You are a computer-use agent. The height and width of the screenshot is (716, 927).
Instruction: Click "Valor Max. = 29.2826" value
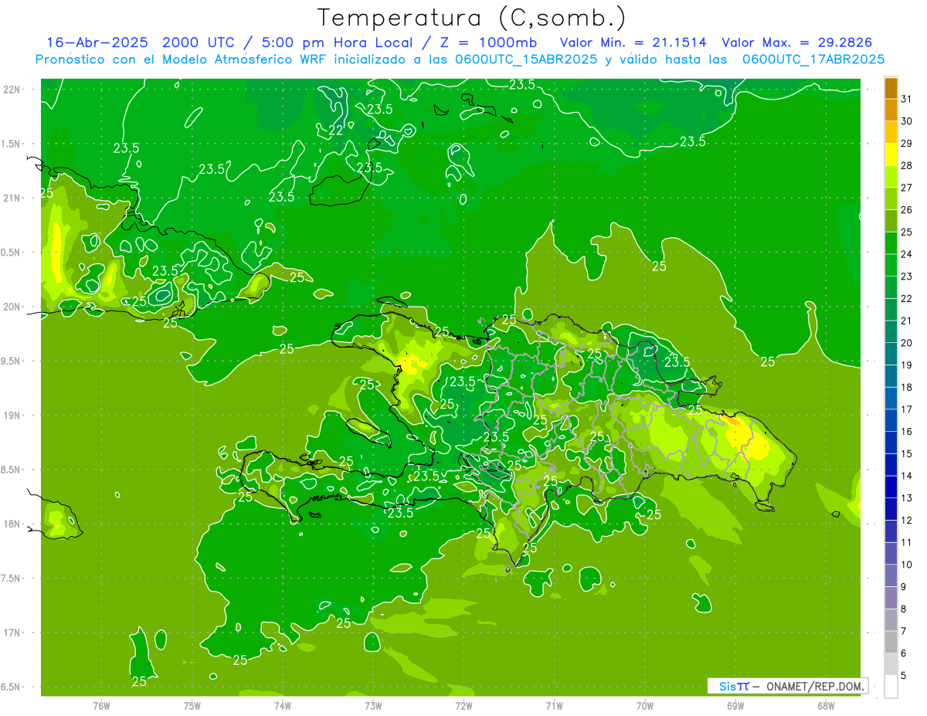796,42
